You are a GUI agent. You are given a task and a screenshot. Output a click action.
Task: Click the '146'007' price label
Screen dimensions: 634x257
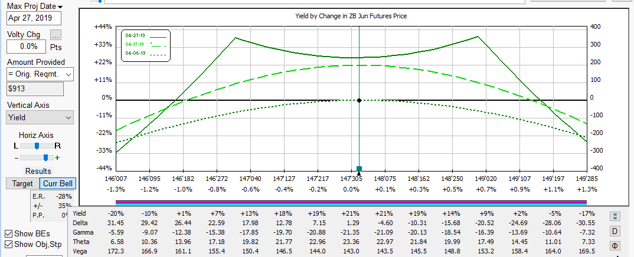116,178
